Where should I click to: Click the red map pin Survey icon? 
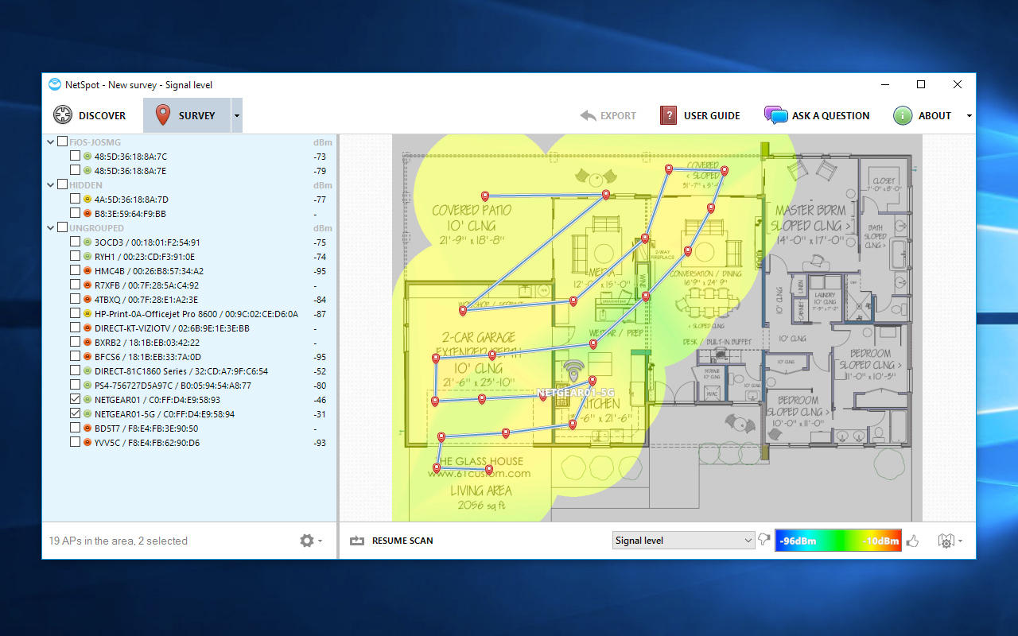pyautogui.click(x=163, y=114)
